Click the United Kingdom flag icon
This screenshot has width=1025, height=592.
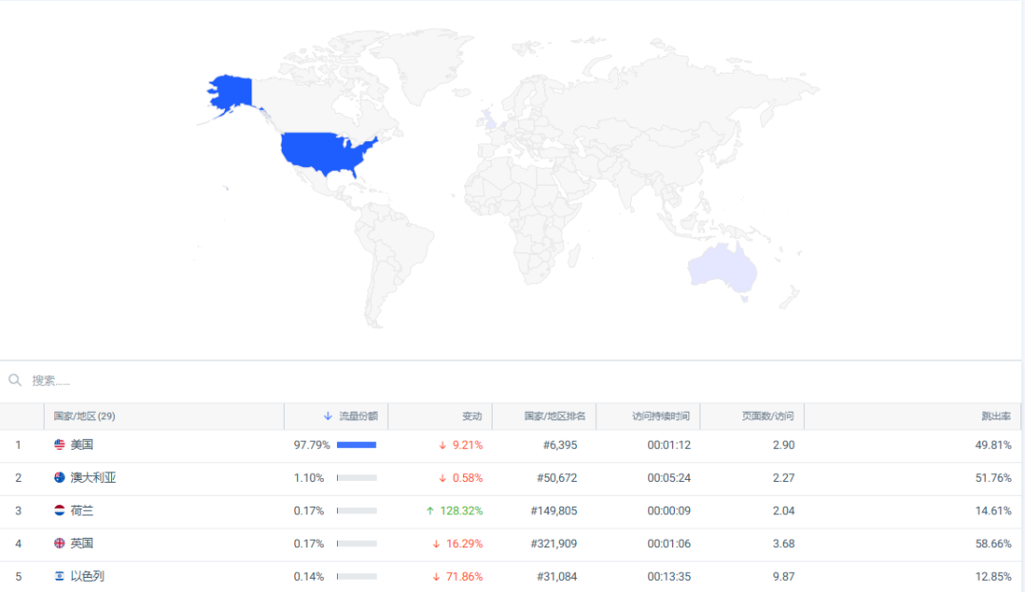coord(60,544)
